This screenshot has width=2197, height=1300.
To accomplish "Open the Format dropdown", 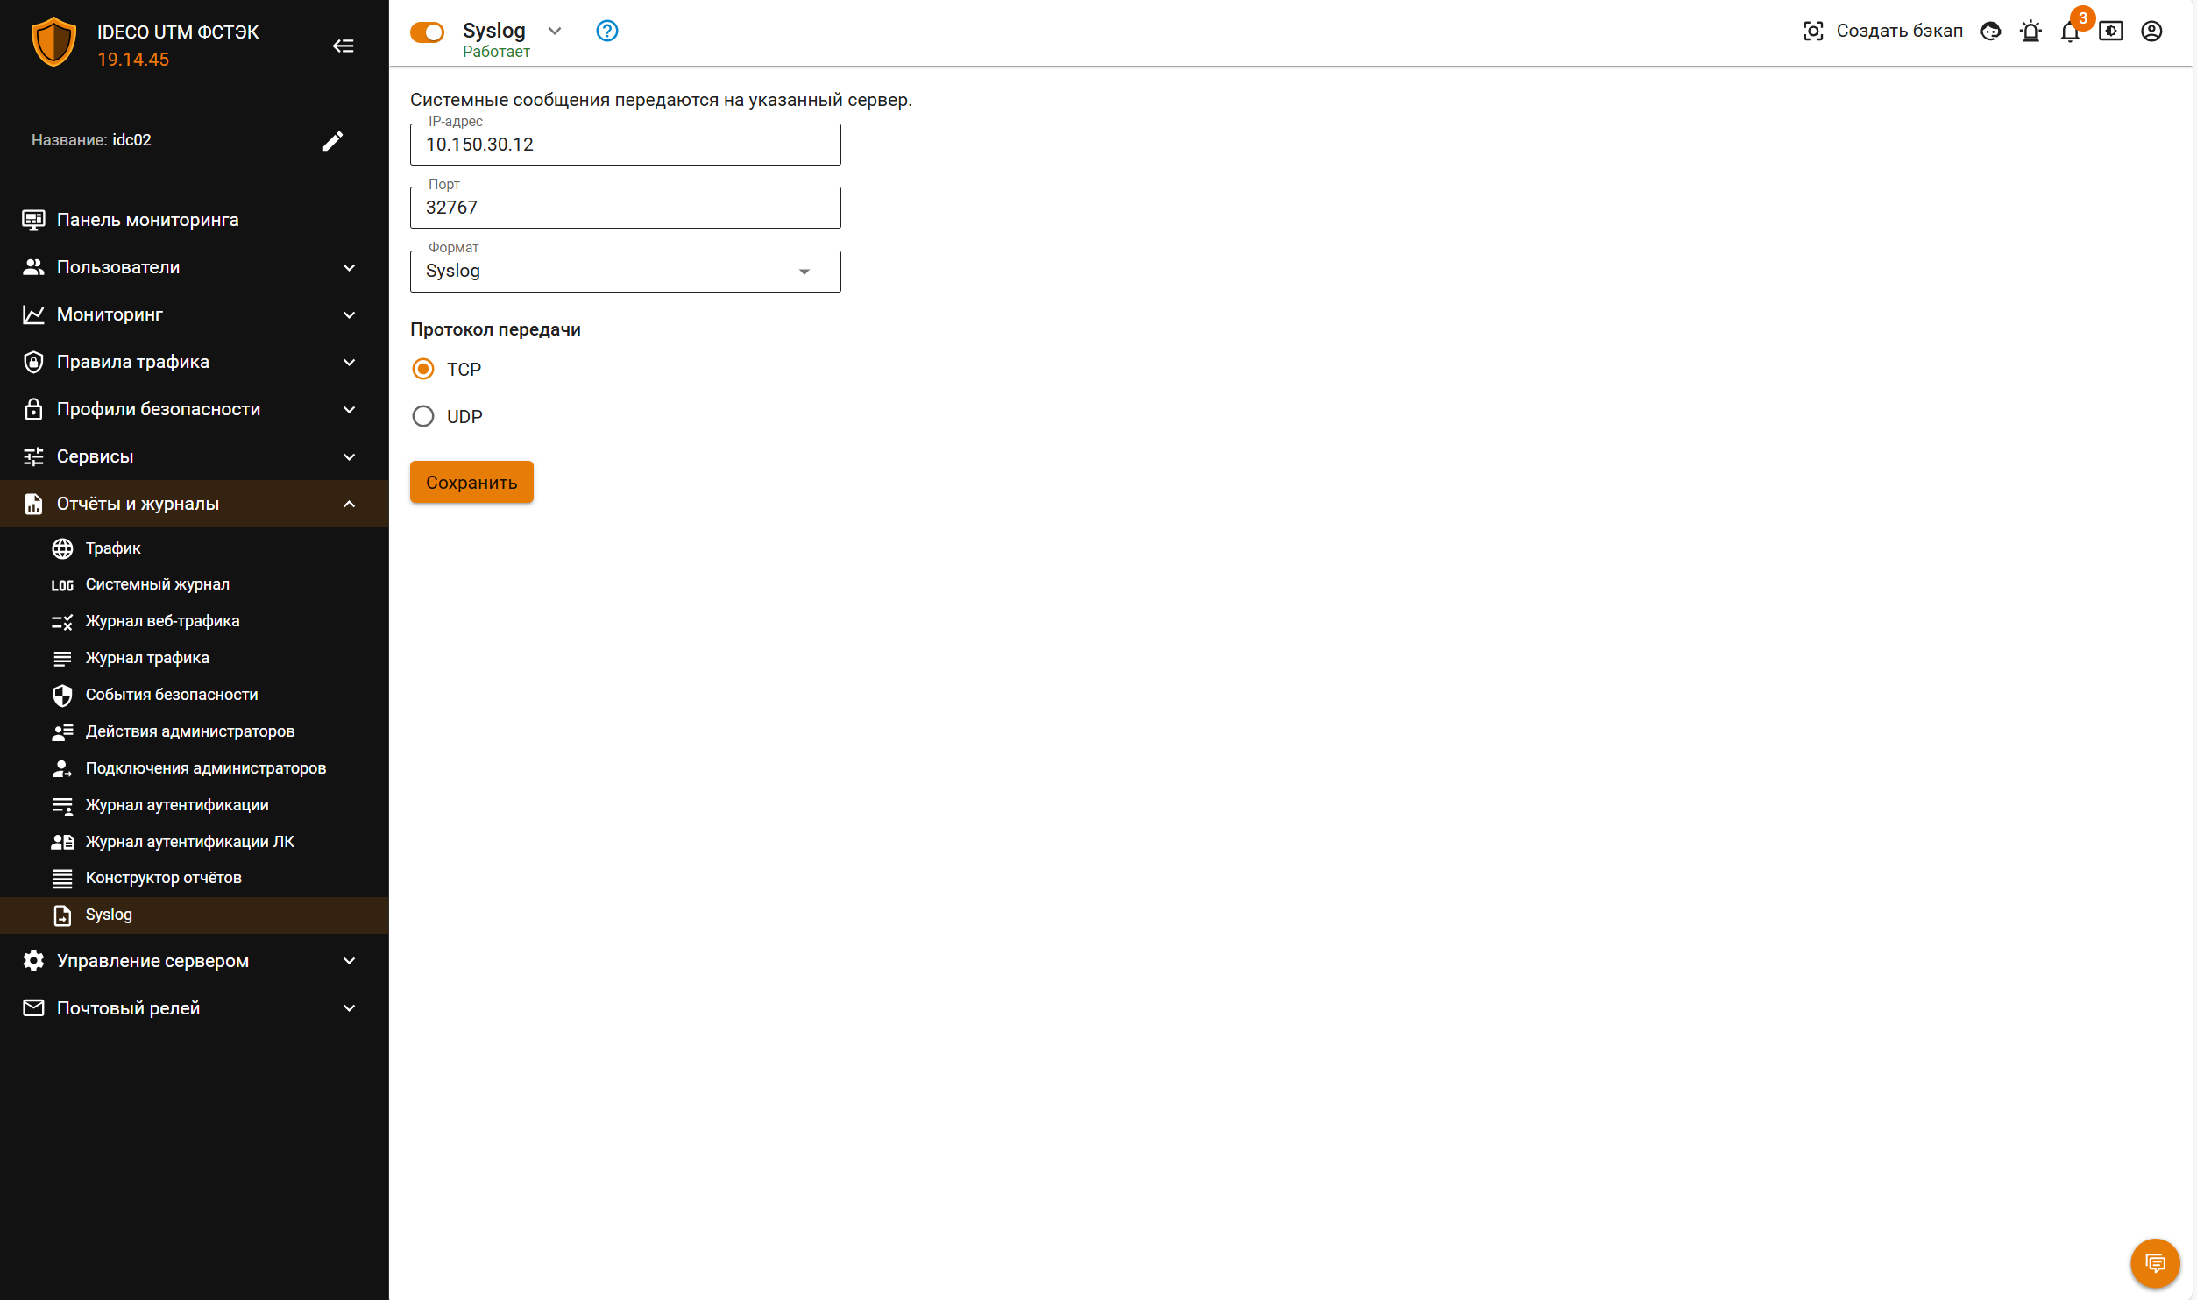I will click(625, 272).
